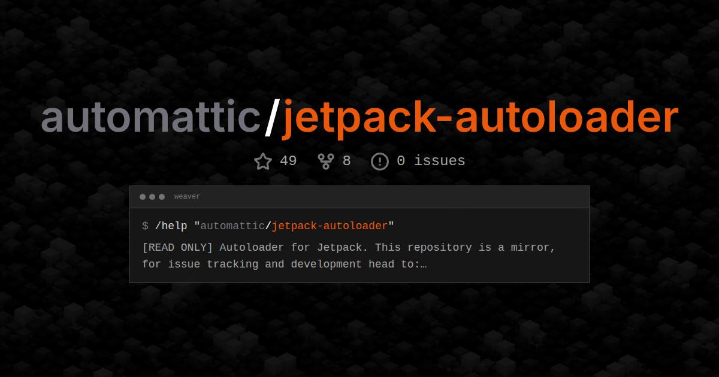Click the yellow terminal window dot
The height and width of the screenshot is (377, 719).
[x=152, y=196]
